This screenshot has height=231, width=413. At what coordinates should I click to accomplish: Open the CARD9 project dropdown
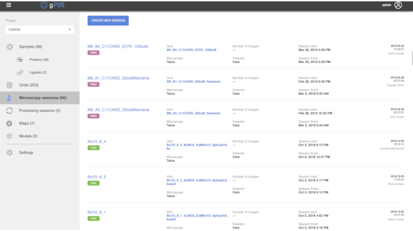[x=40, y=29]
